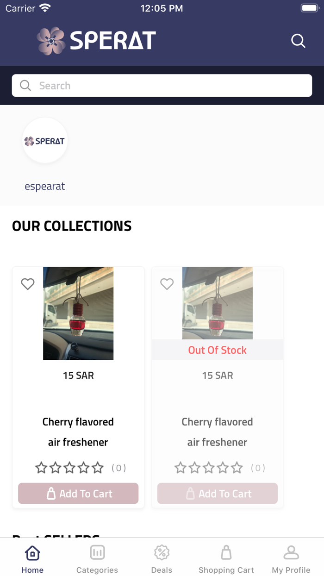Add the in-stock Cherry air freshener to cart
This screenshot has width=324, height=576.
[78, 493]
